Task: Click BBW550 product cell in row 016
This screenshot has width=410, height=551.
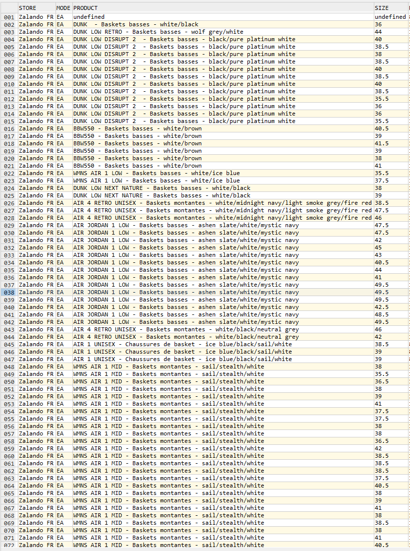Action: (x=223, y=128)
